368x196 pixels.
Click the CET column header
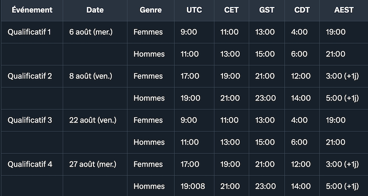pyautogui.click(x=231, y=10)
